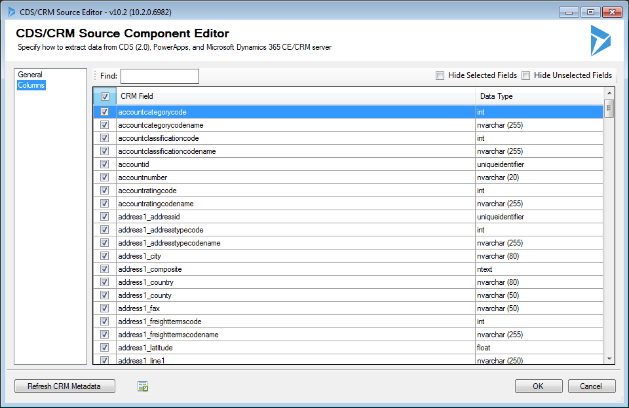The width and height of the screenshot is (629, 408).
Task: Select the accountcategorycode field row
Action: pyautogui.click(x=348, y=112)
